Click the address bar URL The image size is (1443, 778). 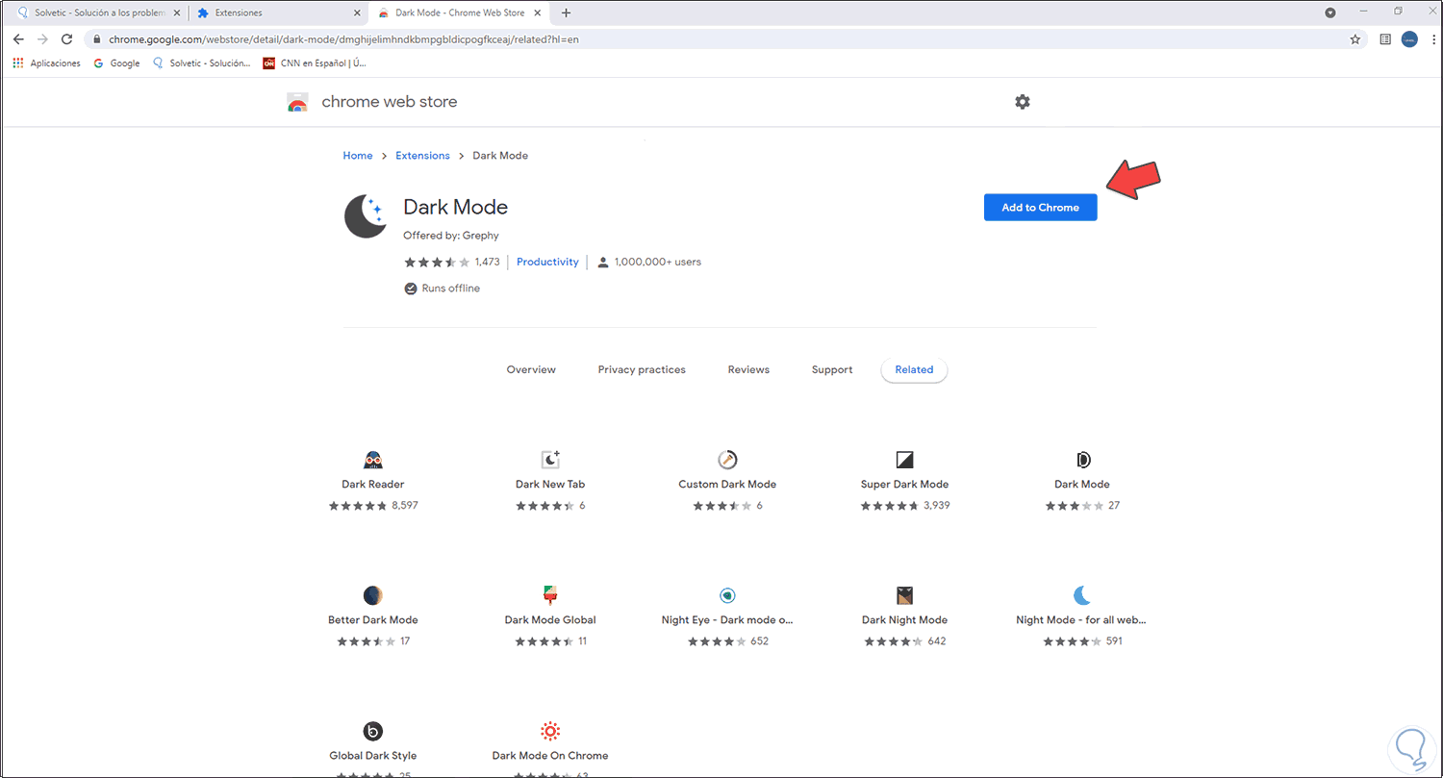tap(343, 39)
